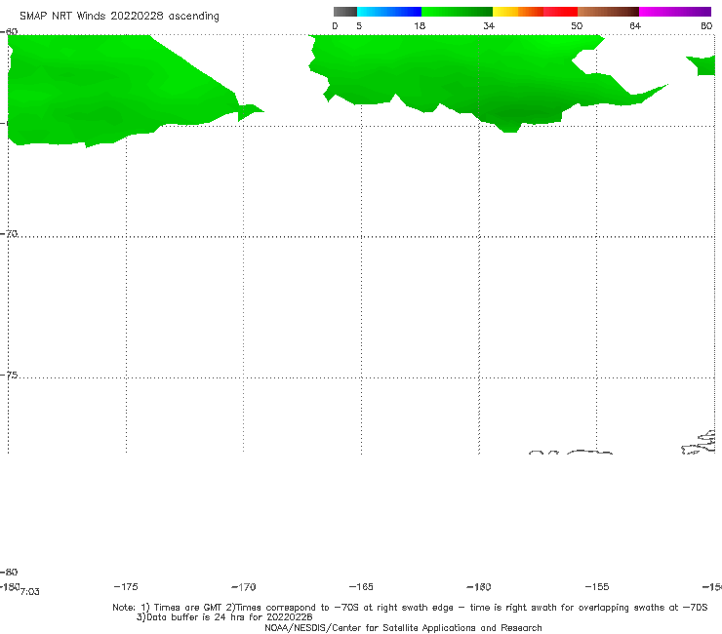The width and height of the screenshot is (722, 634).
Task: Click the blue segment of the wind color bar
Action: pyautogui.click(x=389, y=12)
